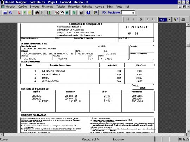Open the Utilitários menu
This screenshot has height=142, width=190.
(87, 7)
